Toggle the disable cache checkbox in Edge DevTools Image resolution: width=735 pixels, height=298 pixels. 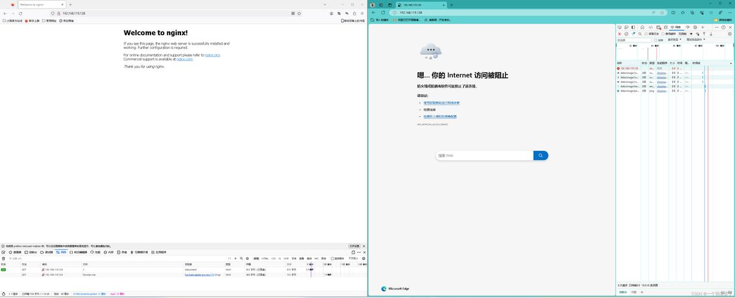point(664,34)
